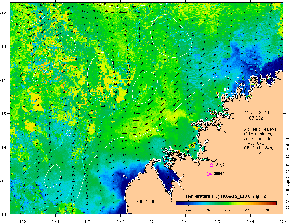Click the 25 tick label on colorbar
Viewport: 290px width, 224px height.
[x=208, y=210]
